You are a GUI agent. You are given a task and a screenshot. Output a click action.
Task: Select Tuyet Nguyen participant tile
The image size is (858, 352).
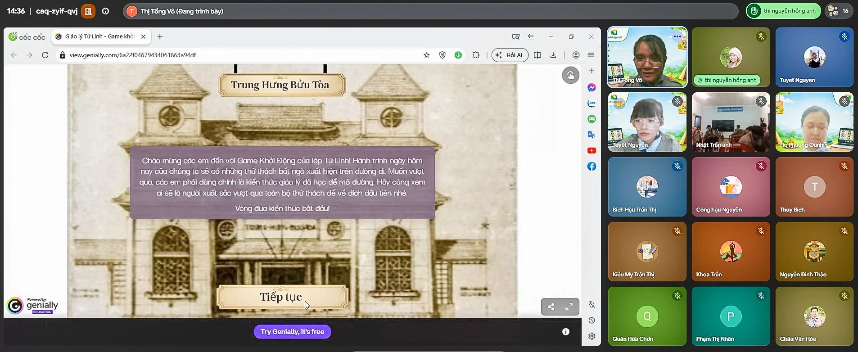click(x=814, y=57)
